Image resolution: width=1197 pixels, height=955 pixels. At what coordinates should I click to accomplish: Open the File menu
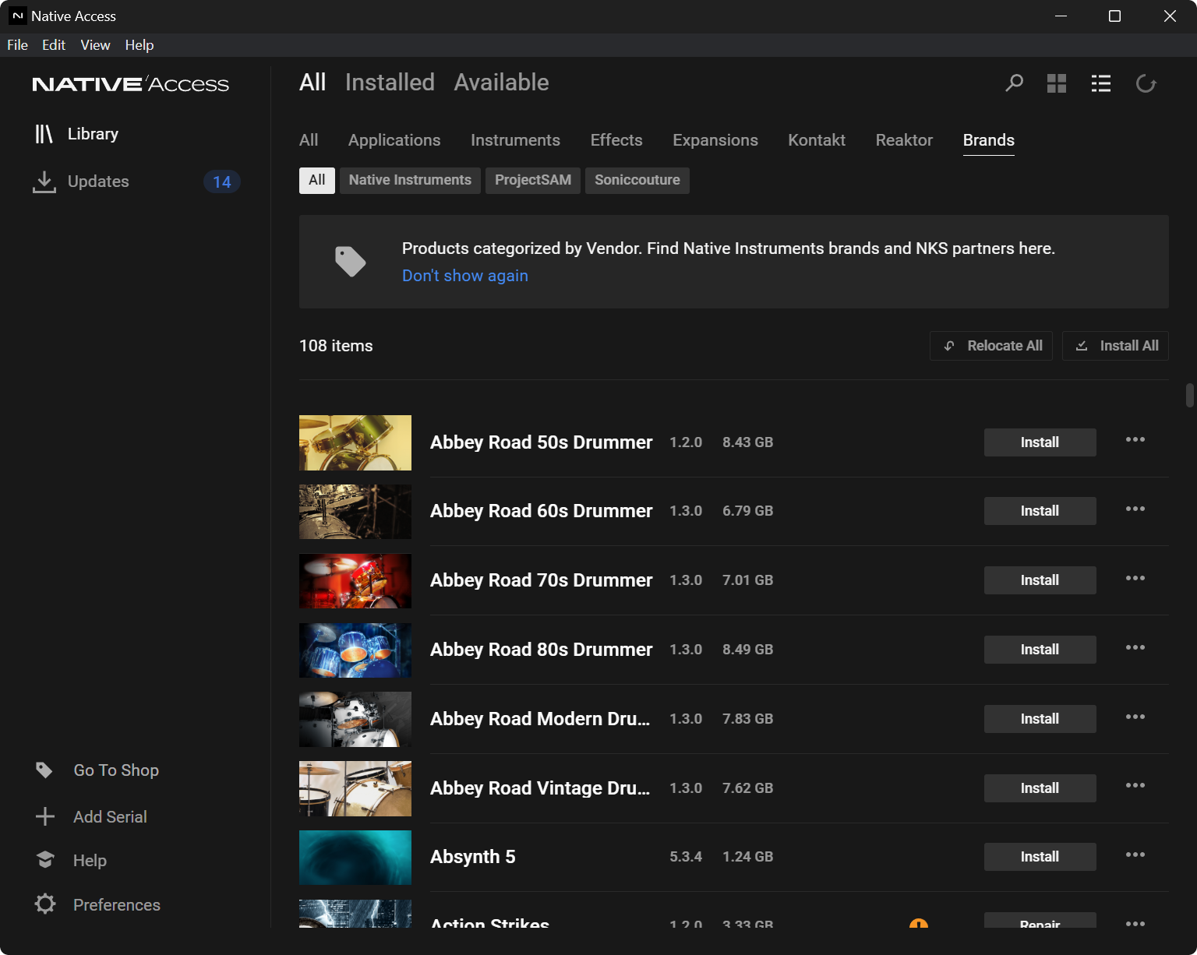tap(17, 45)
